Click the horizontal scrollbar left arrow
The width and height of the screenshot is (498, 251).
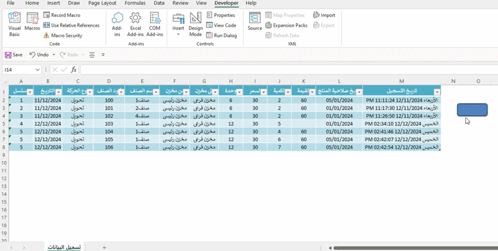click(330, 248)
